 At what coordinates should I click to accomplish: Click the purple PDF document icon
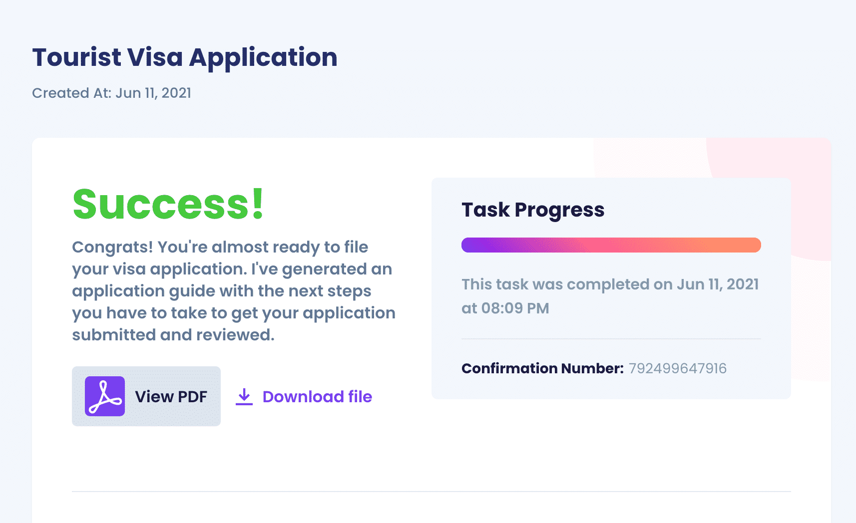[x=104, y=396]
